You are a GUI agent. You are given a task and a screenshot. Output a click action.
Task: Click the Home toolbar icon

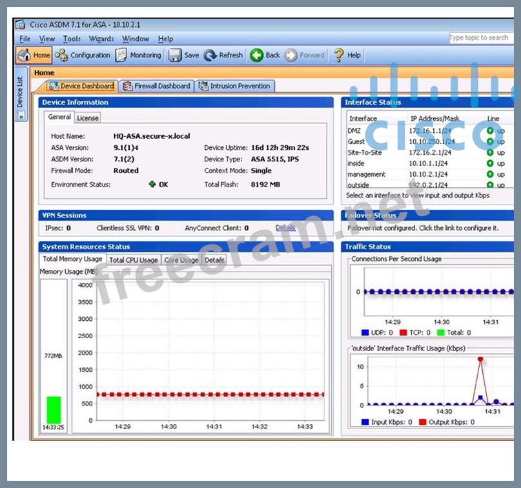pos(25,56)
